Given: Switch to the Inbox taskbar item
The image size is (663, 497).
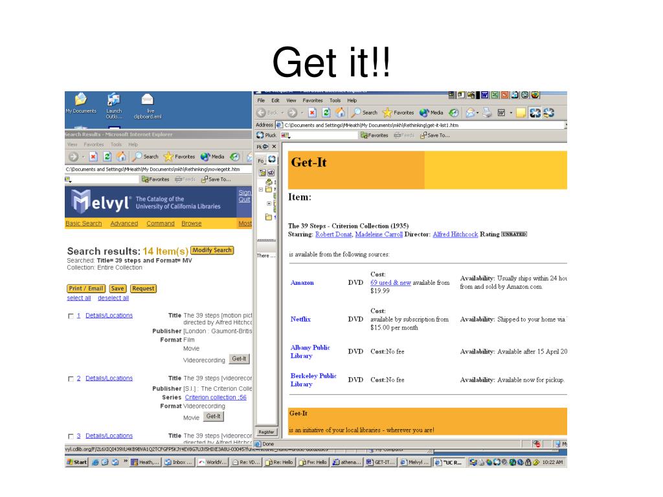Looking at the screenshot, I should 179,462.
